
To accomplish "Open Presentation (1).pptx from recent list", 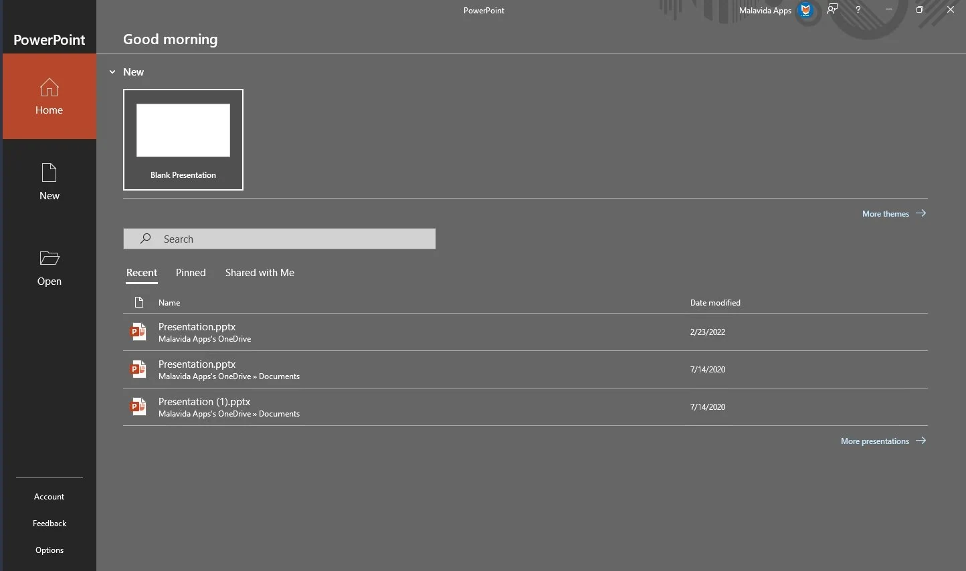I will [x=525, y=407].
